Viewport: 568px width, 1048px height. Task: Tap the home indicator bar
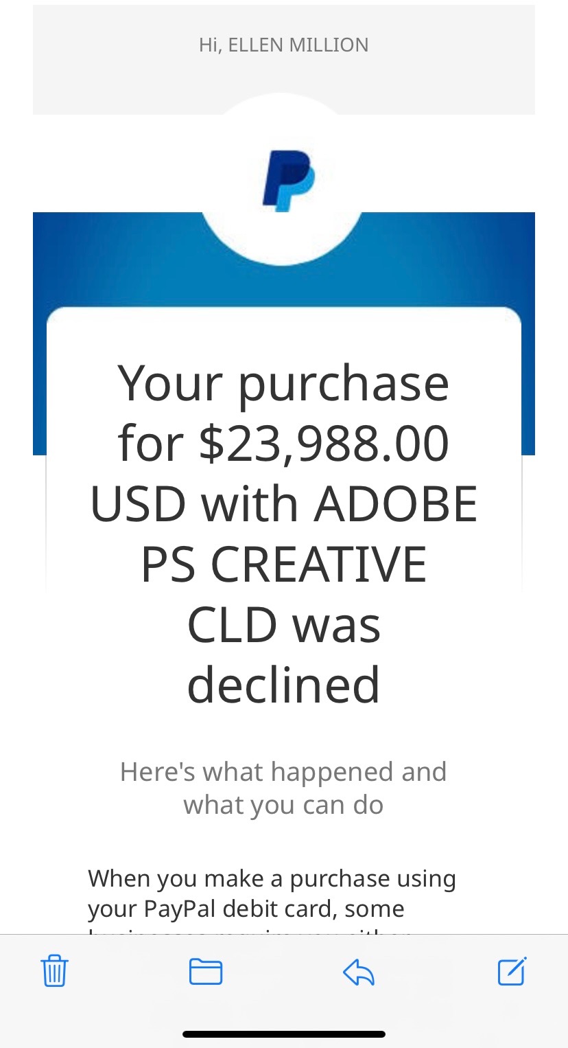click(x=284, y=1034)
